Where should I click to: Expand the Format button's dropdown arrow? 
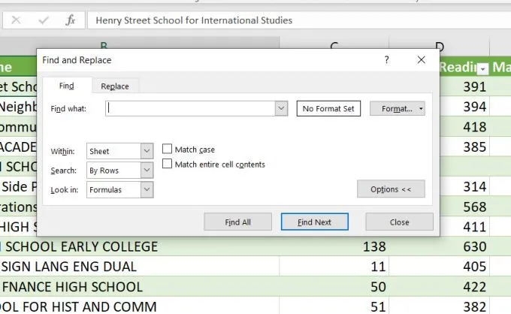[421, 108]
